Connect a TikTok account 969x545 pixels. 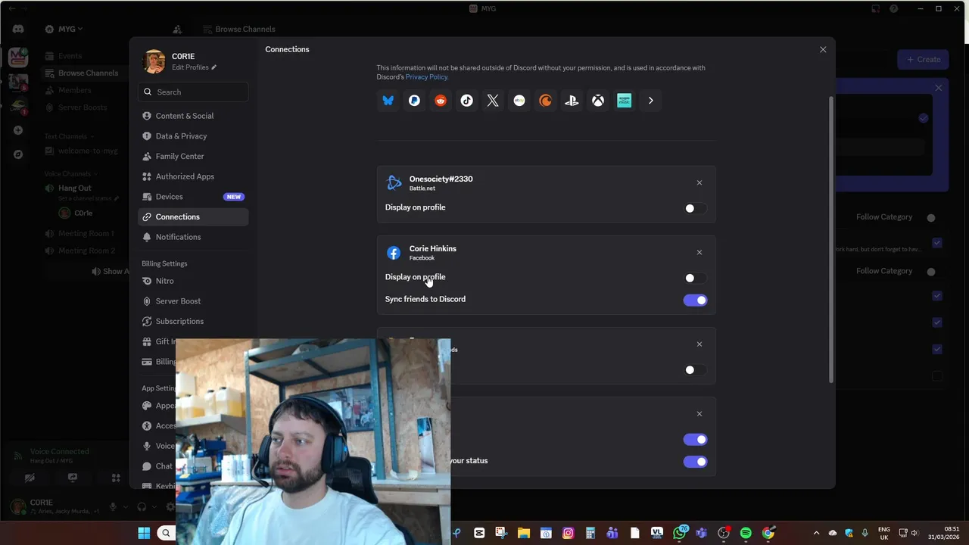point(466,101)
